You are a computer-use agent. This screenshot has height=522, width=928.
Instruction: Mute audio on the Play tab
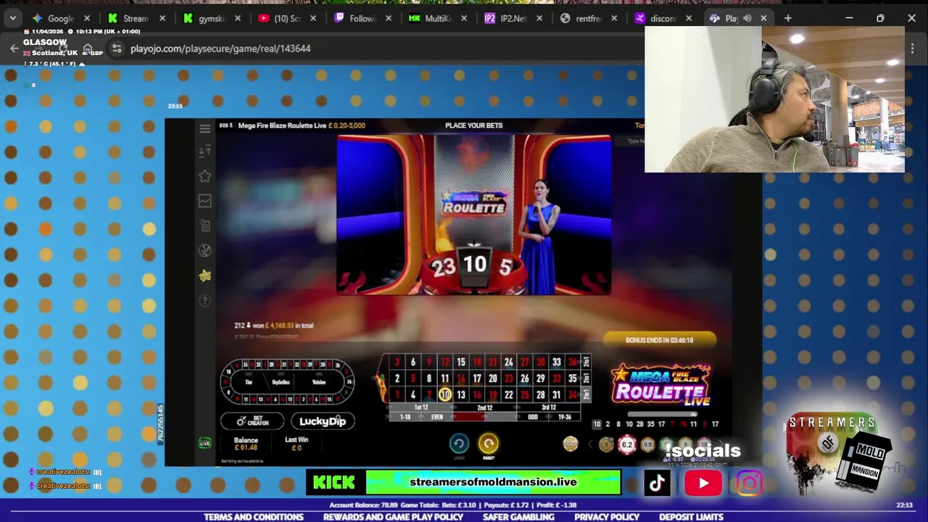747,18
